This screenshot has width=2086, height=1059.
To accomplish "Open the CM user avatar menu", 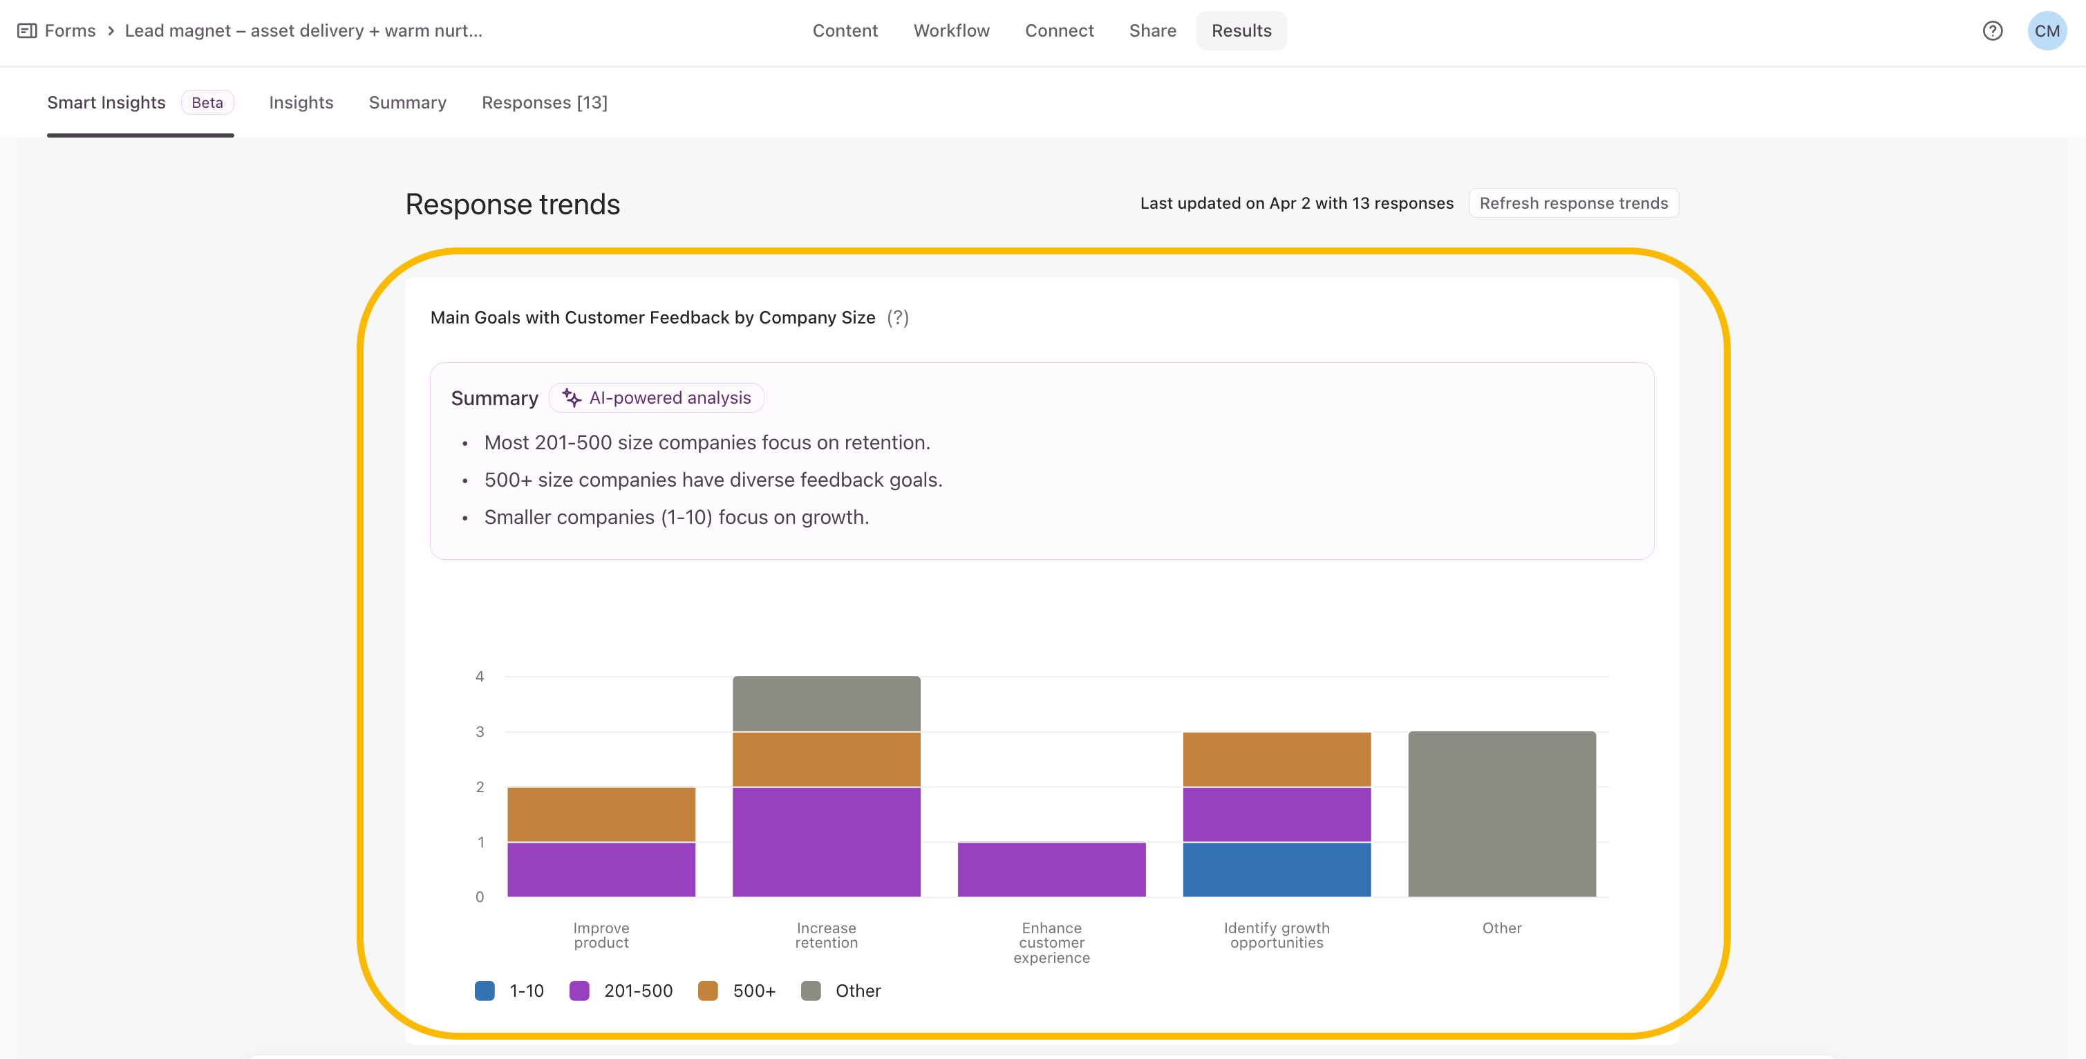I will click(2047, 31).
